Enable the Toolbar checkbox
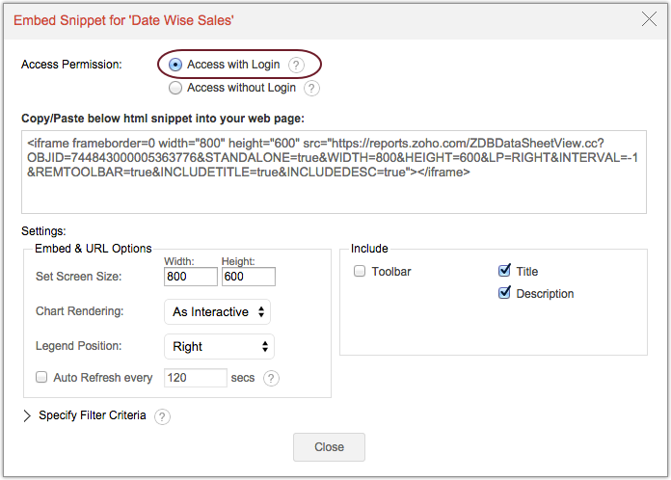The height and width of the screenshot is (480, 671). 360,272
